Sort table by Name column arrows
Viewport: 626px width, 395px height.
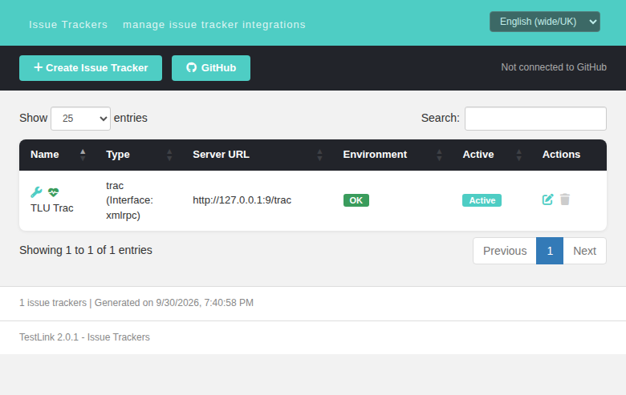point(83,155)
